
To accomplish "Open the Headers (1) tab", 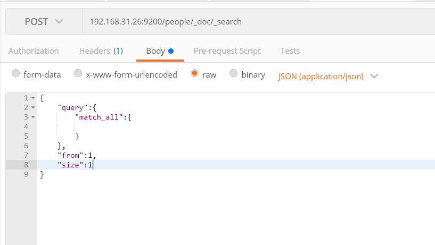I will click(x=101, y=51).
